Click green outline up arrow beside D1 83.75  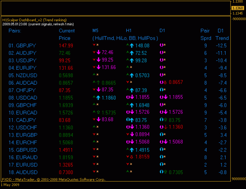[165, 120]
